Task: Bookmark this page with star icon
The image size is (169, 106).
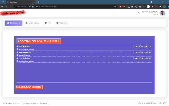Action: [115, 7]
